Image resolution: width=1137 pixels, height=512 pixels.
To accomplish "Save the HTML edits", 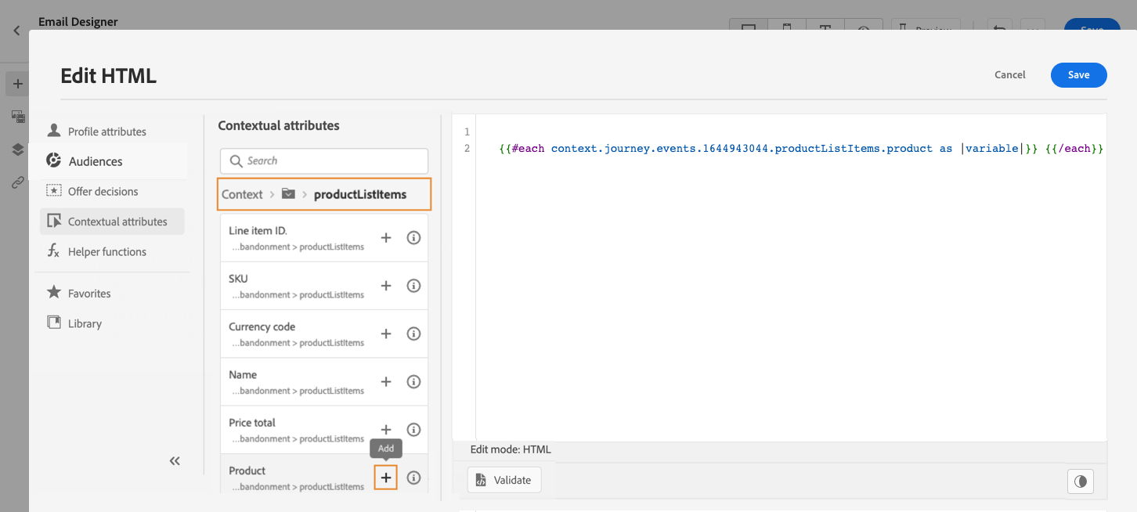I will click(x=1078, y=75).
